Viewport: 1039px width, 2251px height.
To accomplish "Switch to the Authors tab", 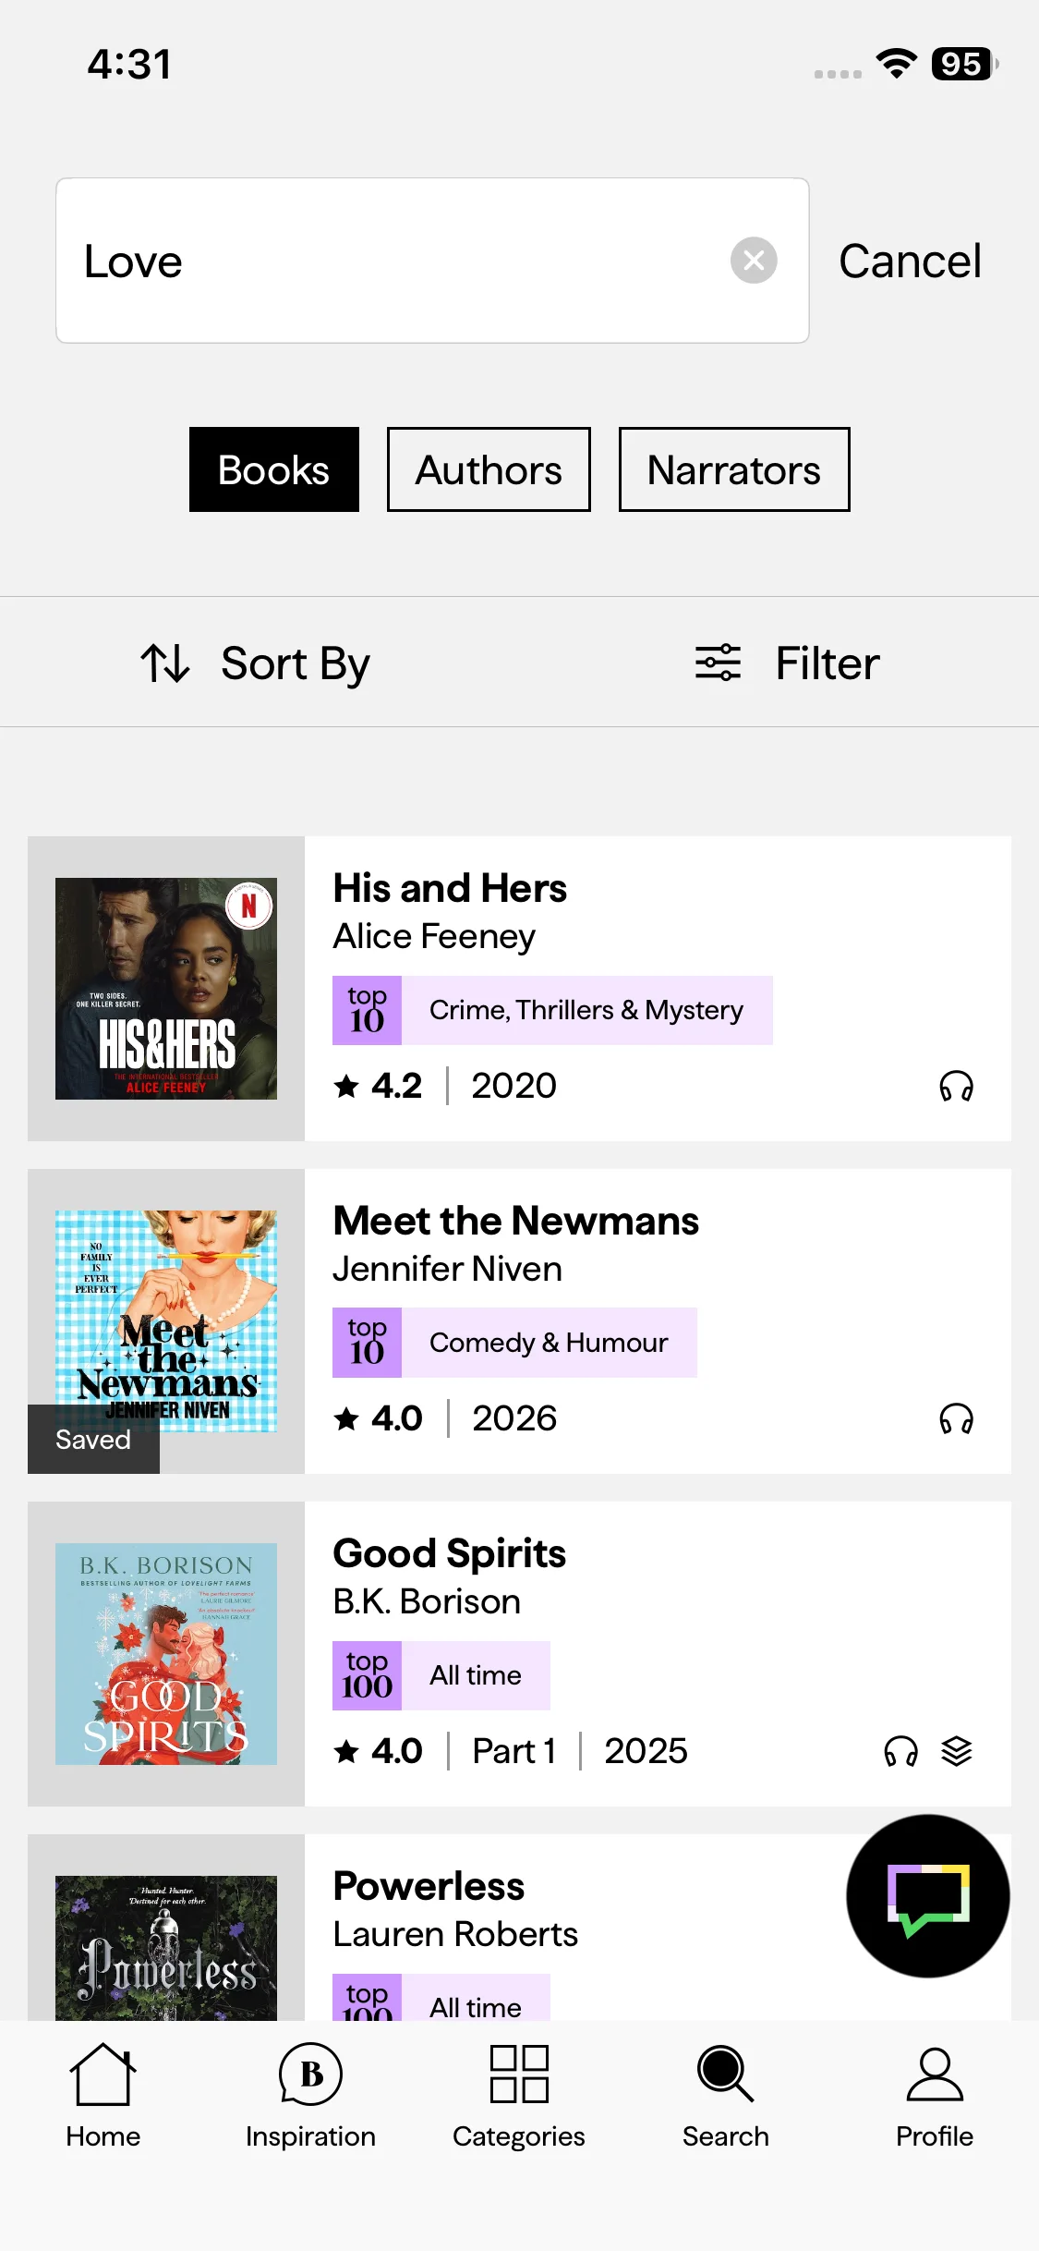I will point(489,469).
